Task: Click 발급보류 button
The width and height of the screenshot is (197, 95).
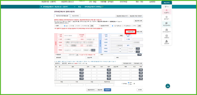Action: (100, 90)
